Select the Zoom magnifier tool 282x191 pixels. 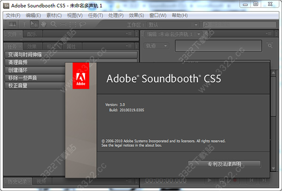(x=54, y=24)
